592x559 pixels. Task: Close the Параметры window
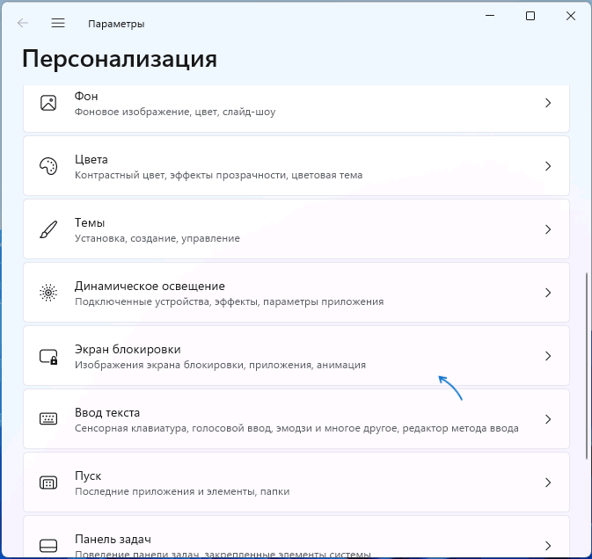click(571, 16)
